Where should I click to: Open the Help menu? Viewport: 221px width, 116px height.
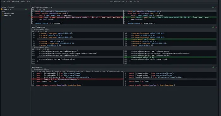tap(28, 1)
